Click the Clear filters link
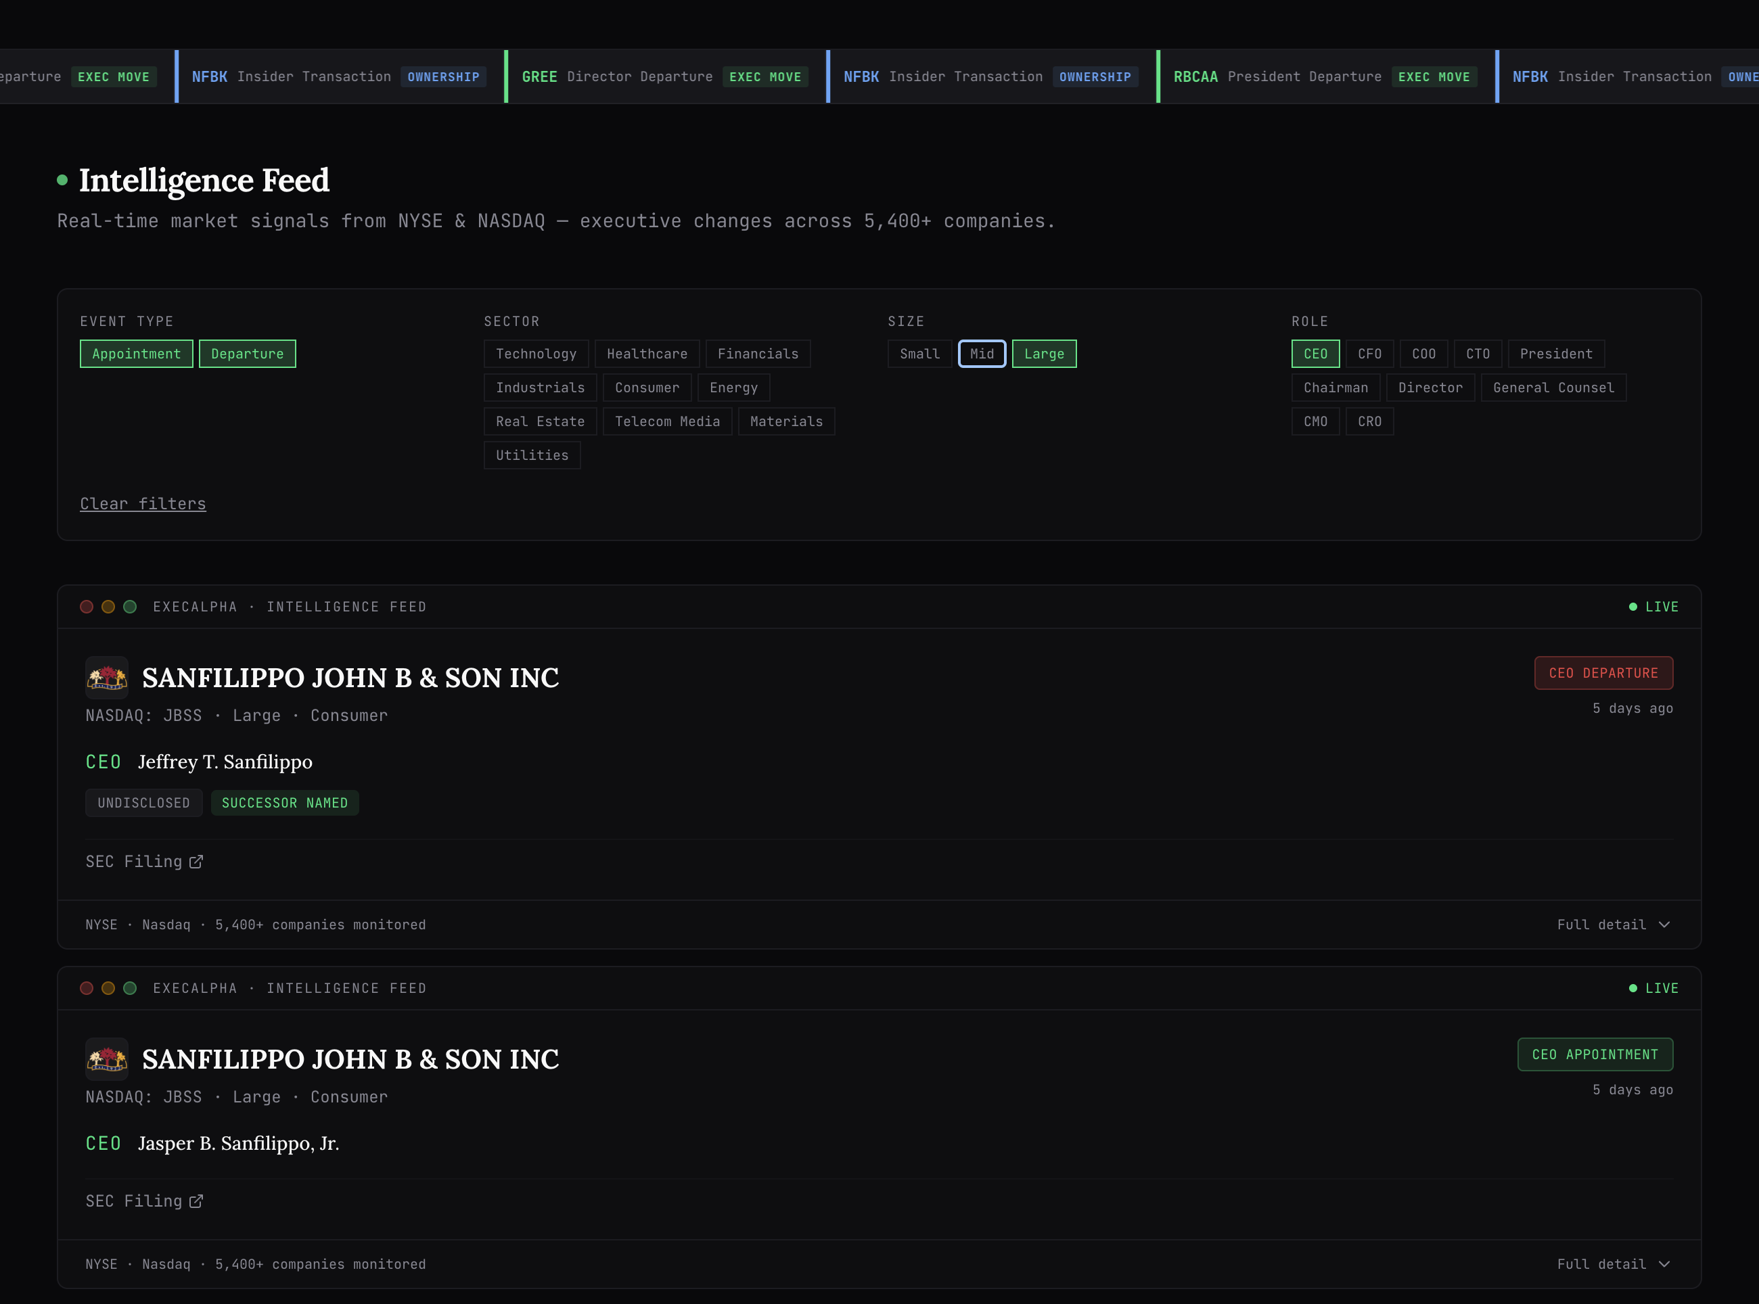Viewport: 1759px width, 1304px height. tap(143, 504)
